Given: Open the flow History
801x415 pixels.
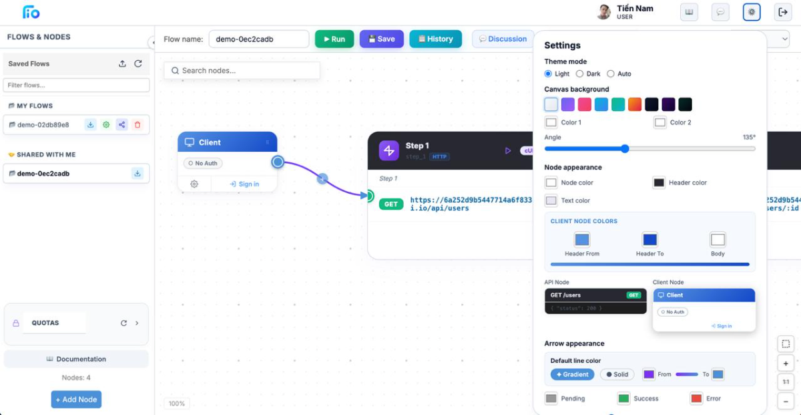Looking at the screenshot, I should pyautogui.click(x=435, y=39).
